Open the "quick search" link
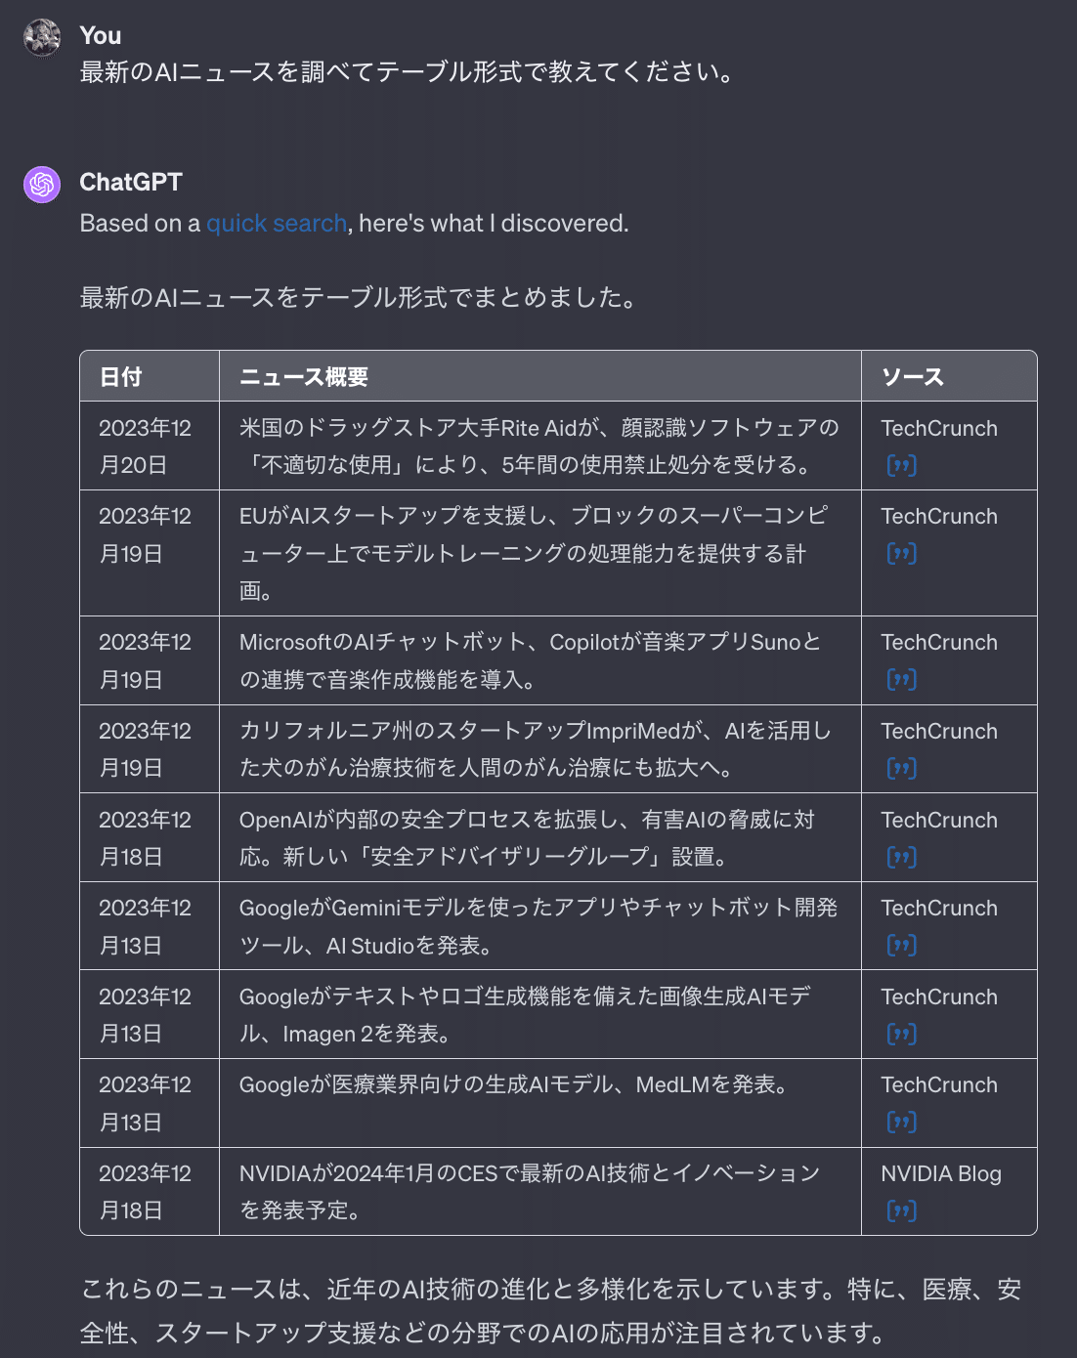Screen dimensions: 1077x1358 276,224
